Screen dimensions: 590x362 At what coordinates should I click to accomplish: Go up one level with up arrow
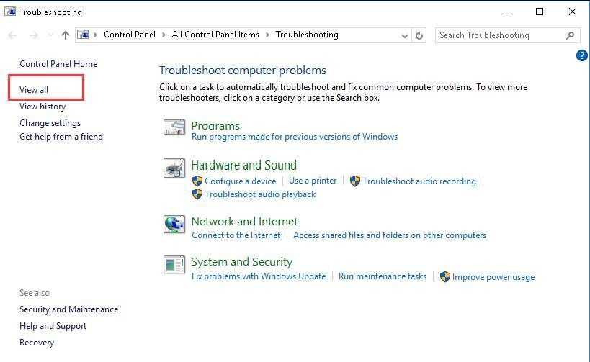click(66, 35)
